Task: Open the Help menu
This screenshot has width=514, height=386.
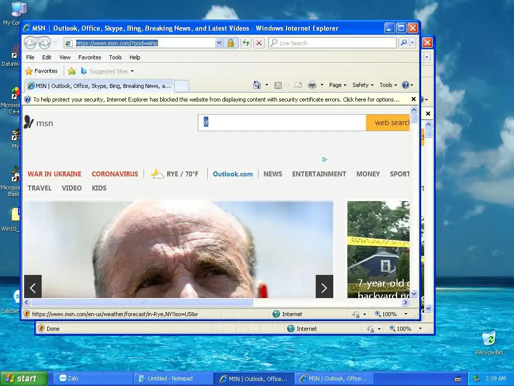Action: tap(135, 57)
